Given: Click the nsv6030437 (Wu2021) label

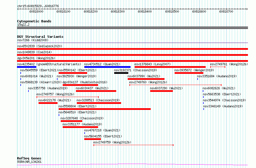Looking at the screenshot, I should pyautogui.click(x=92, y=88).
